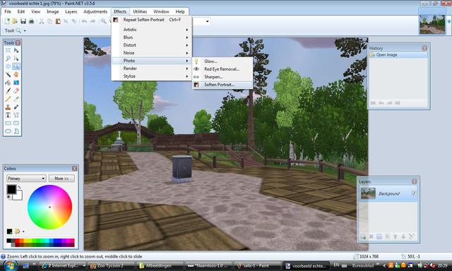Open the Primary color dropdown
This screenshot has height=271, width=452.
click(x=26, y=179)
